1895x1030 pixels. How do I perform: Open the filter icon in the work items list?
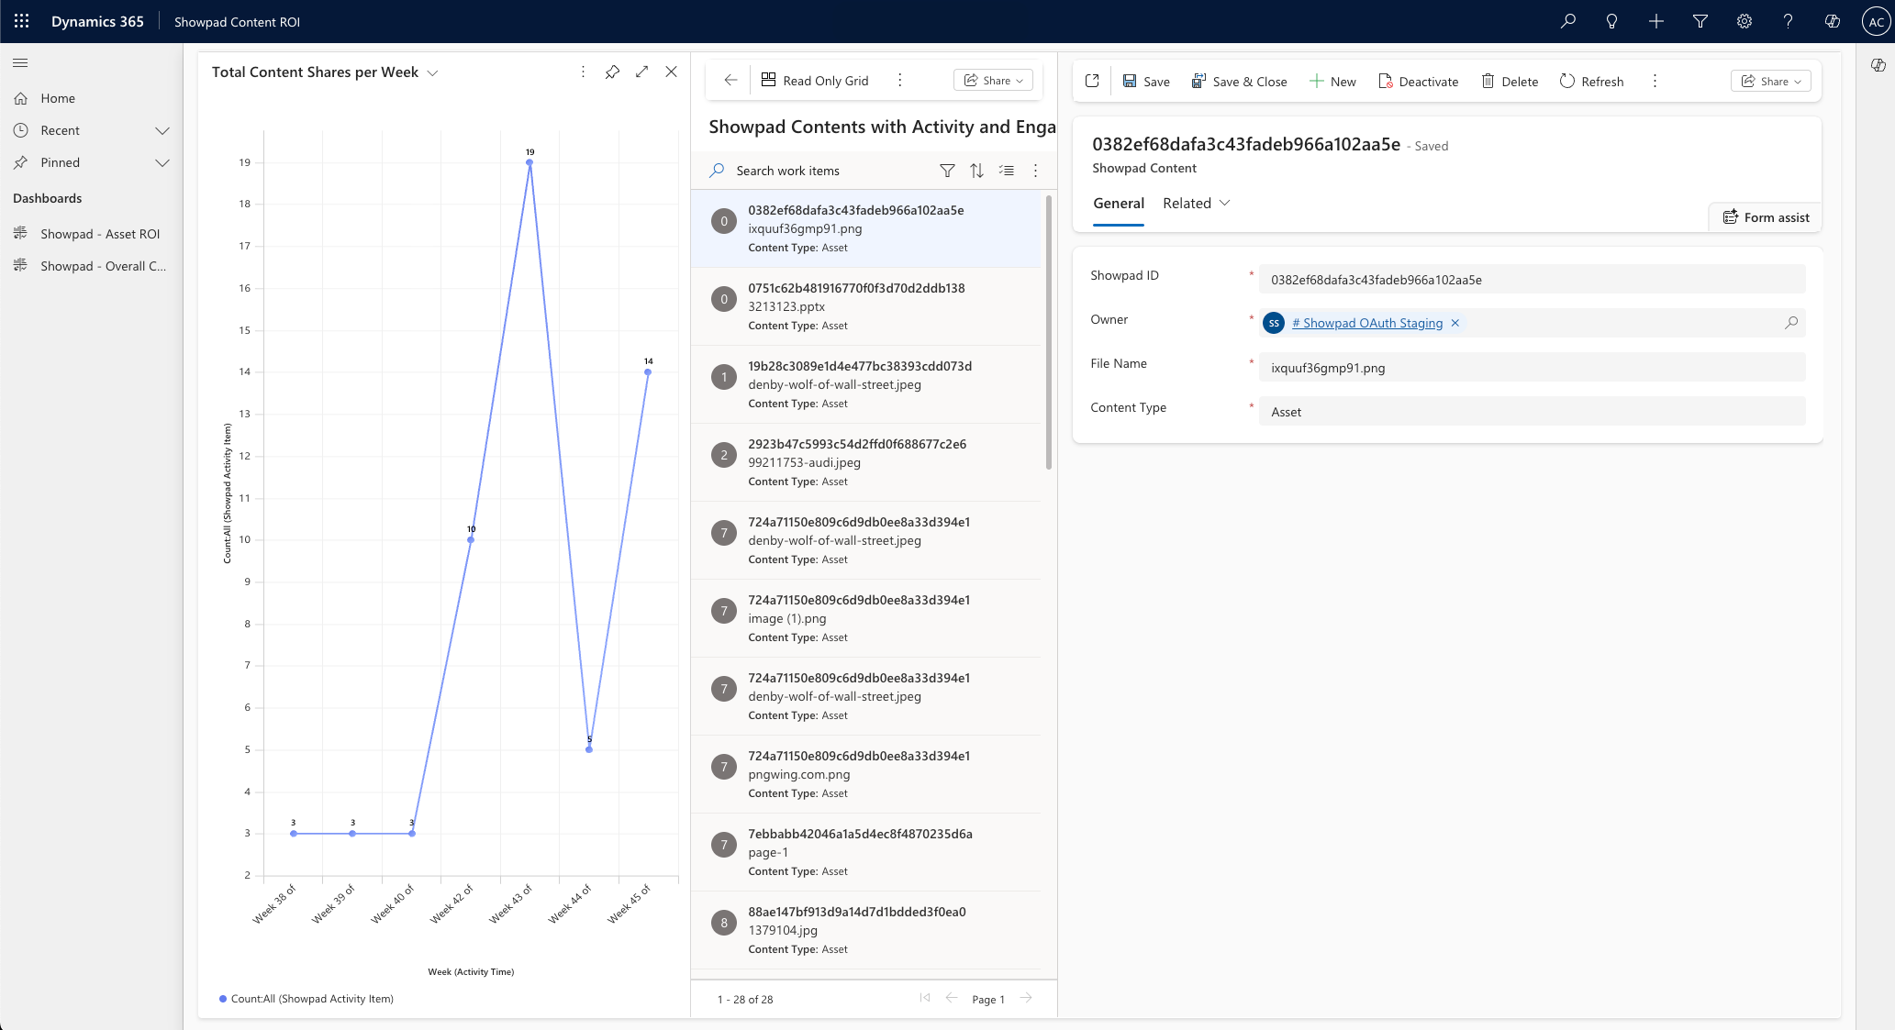click(947, 171)
